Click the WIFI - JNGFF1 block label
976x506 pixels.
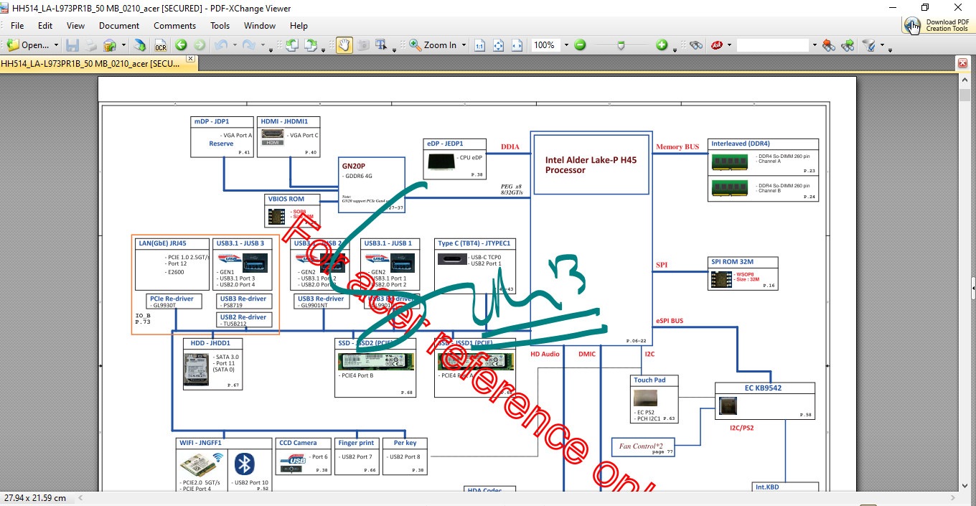(200, 443)
